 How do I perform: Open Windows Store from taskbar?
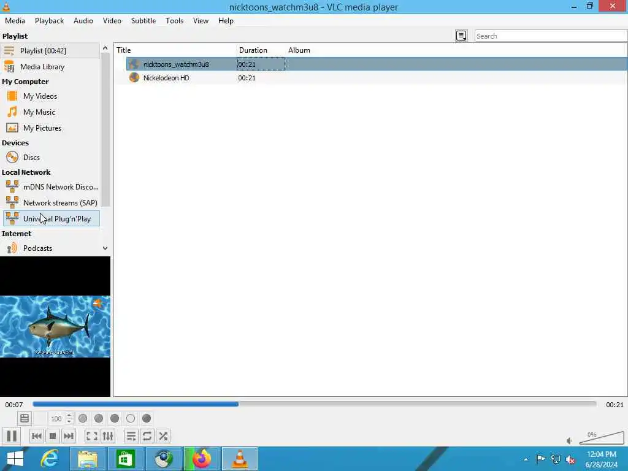125,459
